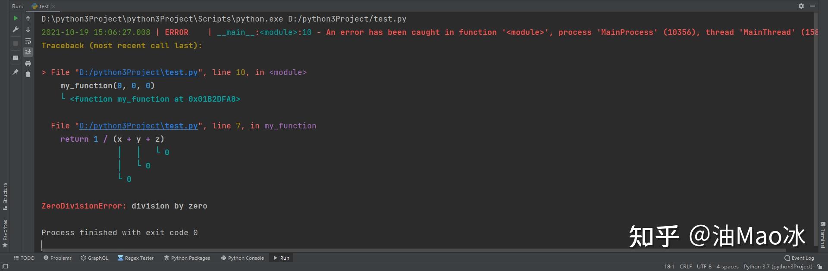Open test.py link at line 10
Image resolution: width=828 pixels, height=271 pixels.
pyautogui.click(x=138, y=72)
